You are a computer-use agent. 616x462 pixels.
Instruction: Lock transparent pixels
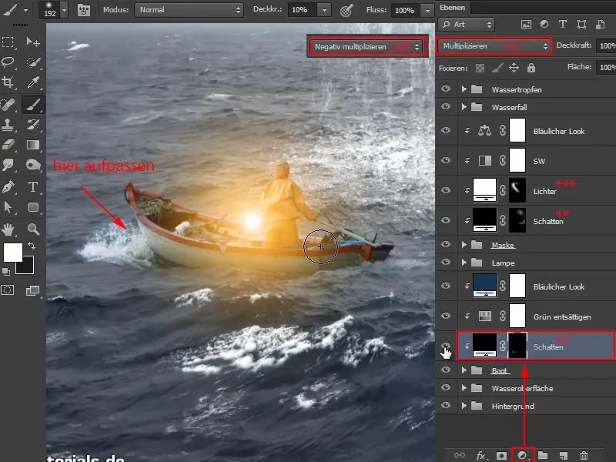click(480, 69)
